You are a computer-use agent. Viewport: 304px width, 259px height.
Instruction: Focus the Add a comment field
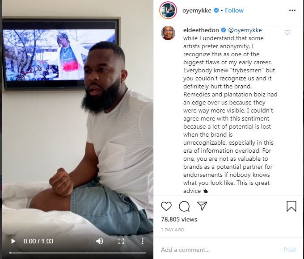click(220, 250)
